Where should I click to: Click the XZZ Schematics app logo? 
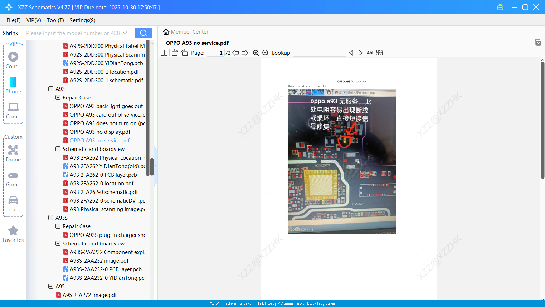click(x=9, y=7)
